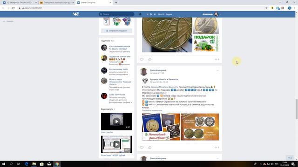The image size is (298, 167).
Task: Open the Александр profile menu in header
Action: tap(211, 14)
